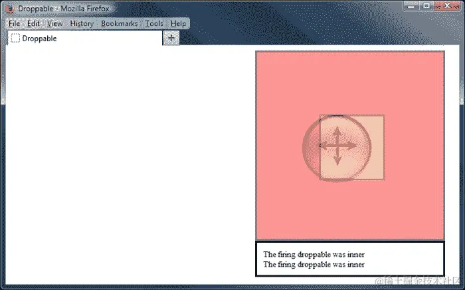Select the Droppable tab
Screen dimensions: 465x290
85,39
